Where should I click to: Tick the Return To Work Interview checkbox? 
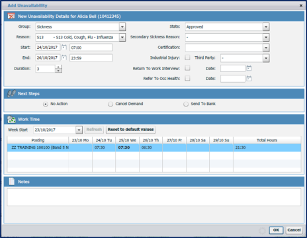(x=187, y=68)
